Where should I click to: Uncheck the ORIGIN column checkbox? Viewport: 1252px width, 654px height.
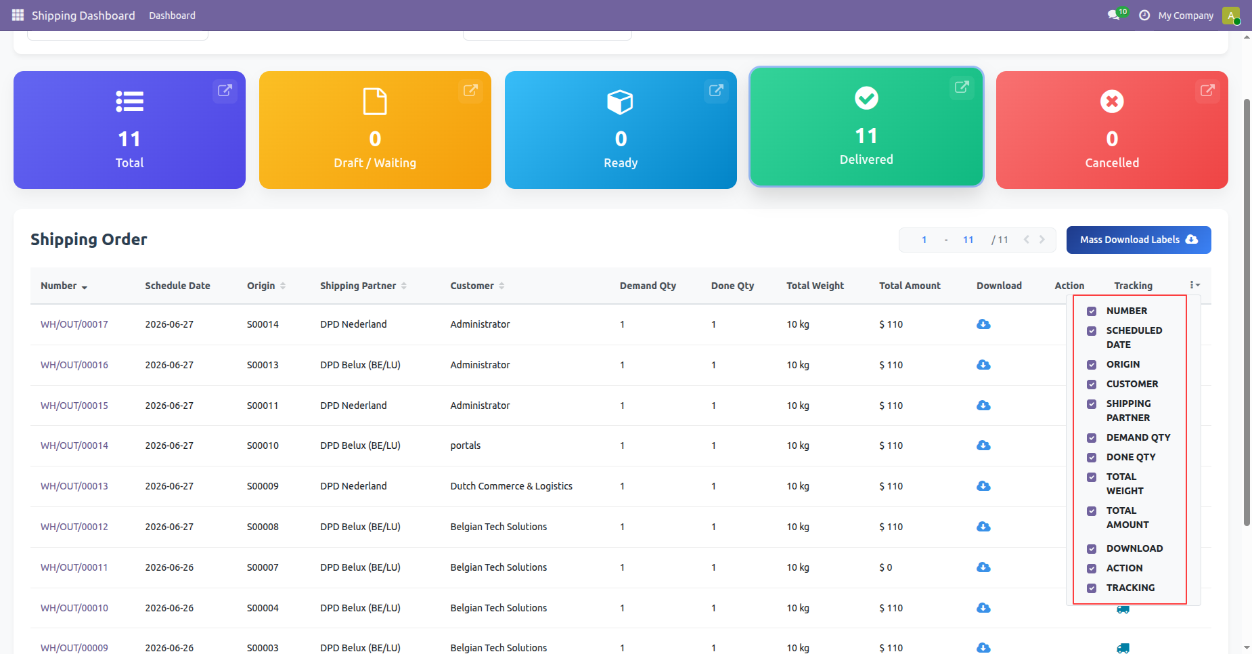pos(1092,365)
